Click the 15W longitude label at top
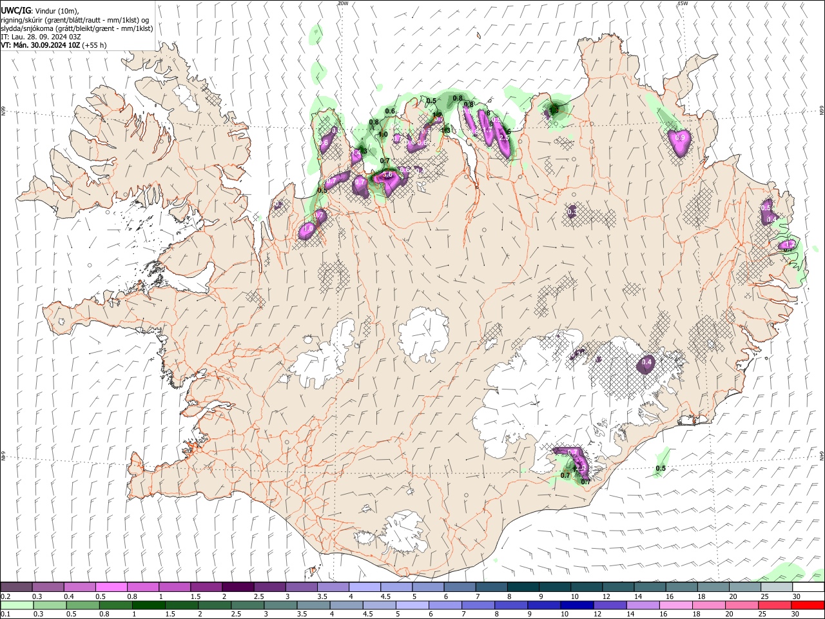Screen dimensions: 825x619 682,3
